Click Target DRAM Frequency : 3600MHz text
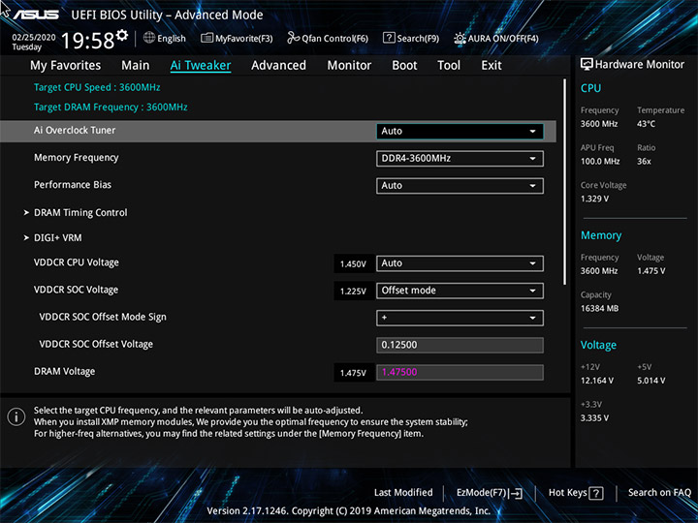This screenshot has height=523, width=698. click(111, 108)
